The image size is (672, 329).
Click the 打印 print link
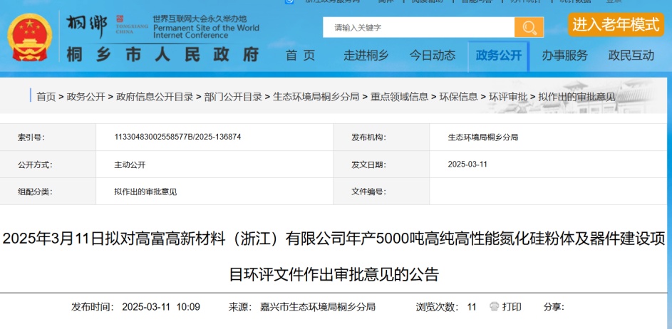click(x=512, y=307)
